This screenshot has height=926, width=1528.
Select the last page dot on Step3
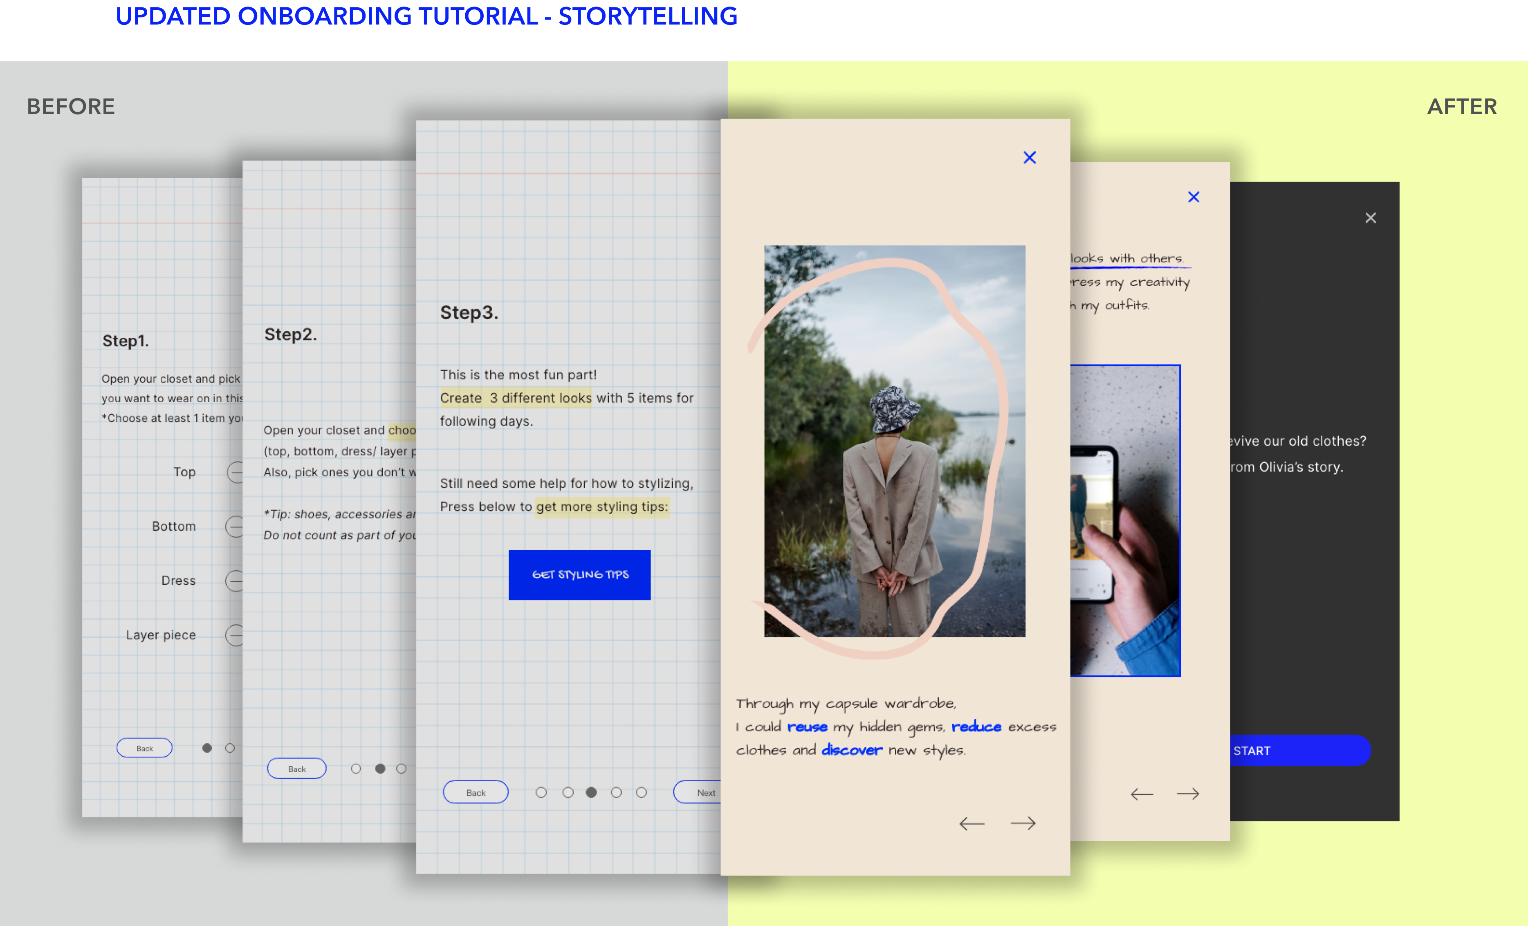tap(641, 793)
